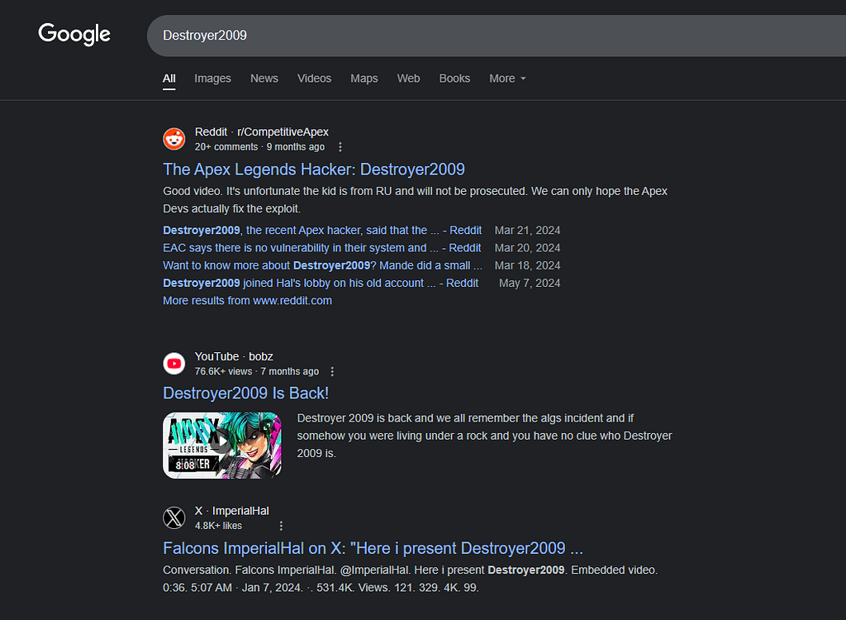Open options for the Reddit result

pyautogui.click(x=340, y=147)
